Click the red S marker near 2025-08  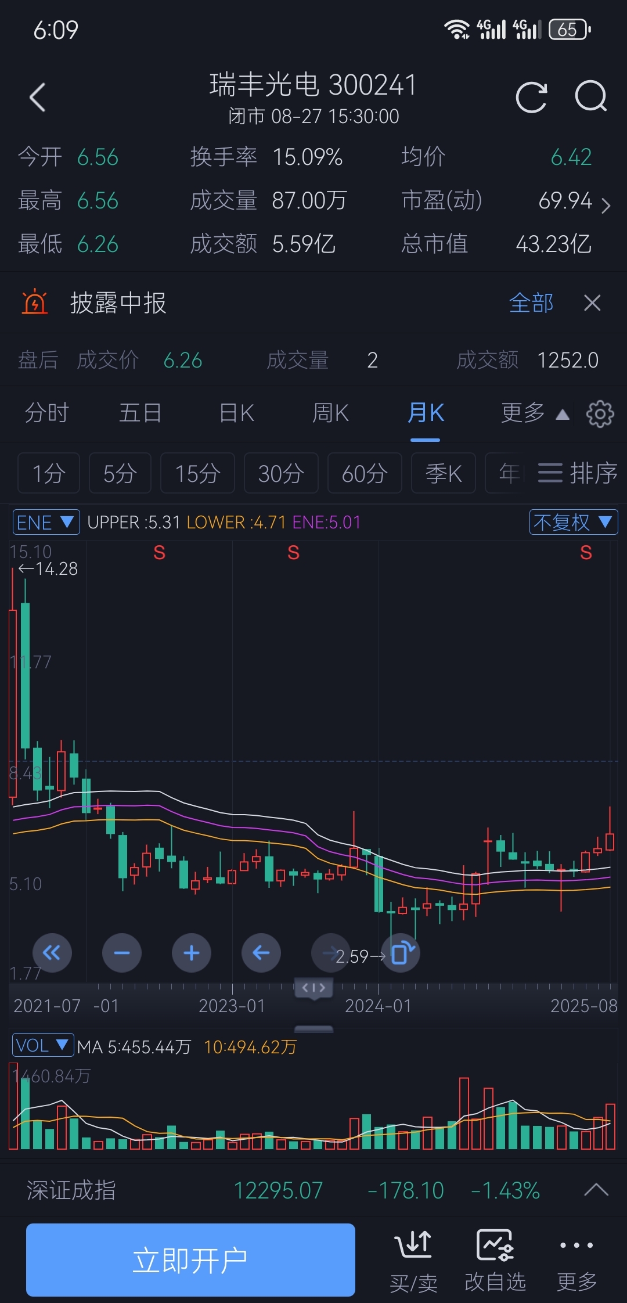click(586, 553)
